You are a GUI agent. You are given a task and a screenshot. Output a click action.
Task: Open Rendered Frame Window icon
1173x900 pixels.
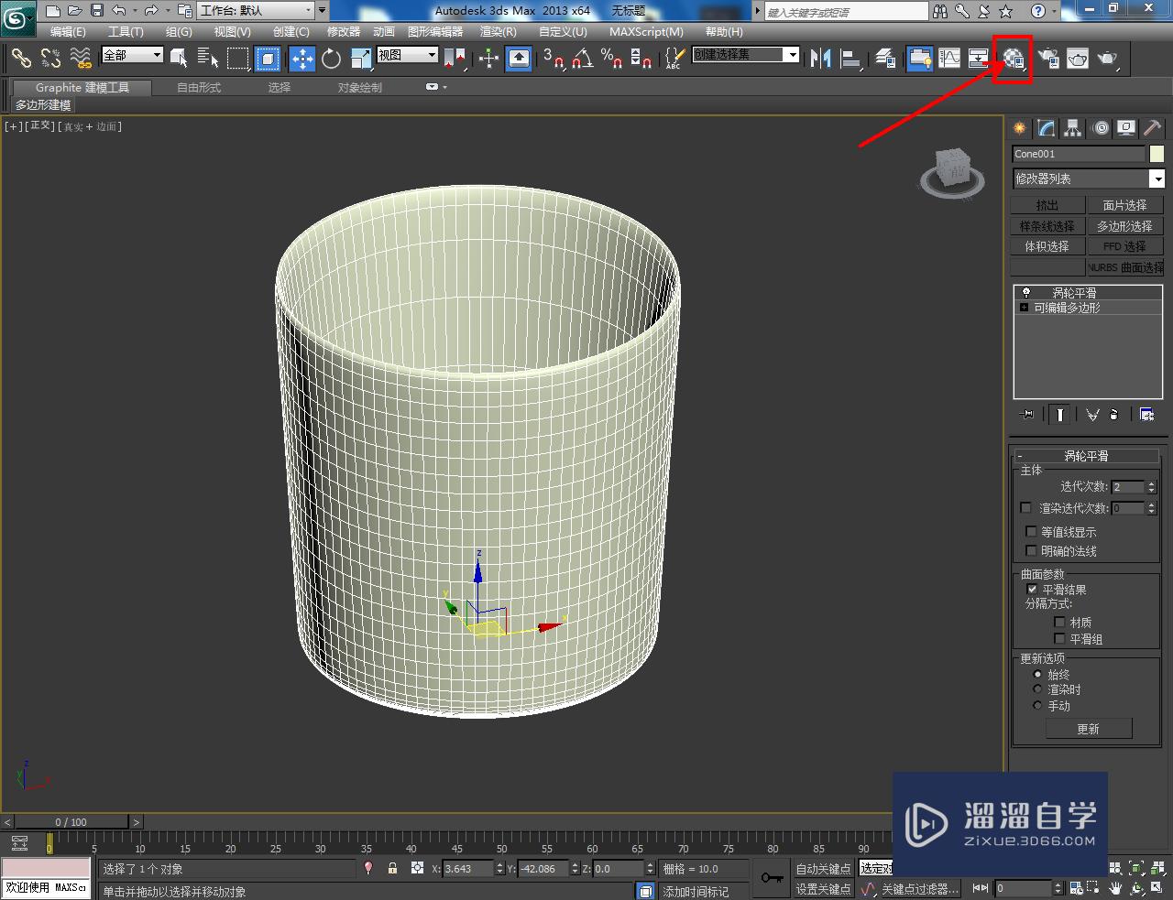[x=1078, y=59]
